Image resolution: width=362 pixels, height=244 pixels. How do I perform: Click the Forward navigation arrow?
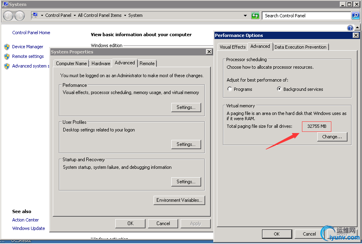coord(19,16)
